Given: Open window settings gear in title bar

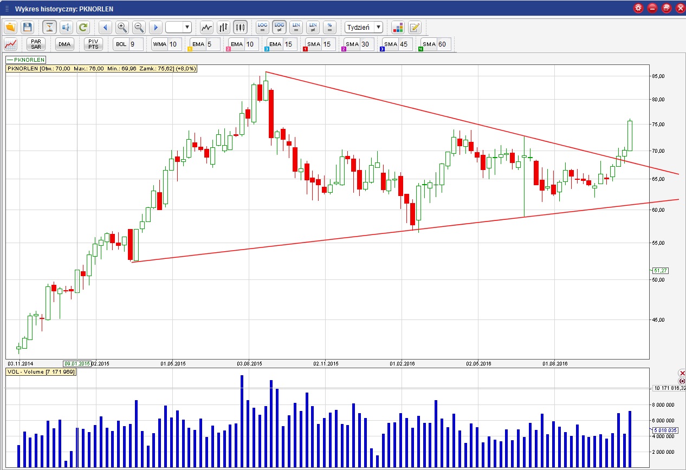Looking at the screenshot, I should pyautogui.click(x=638, y=8).
